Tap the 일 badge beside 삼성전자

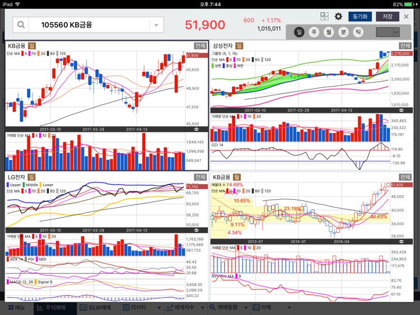point(239,46)
